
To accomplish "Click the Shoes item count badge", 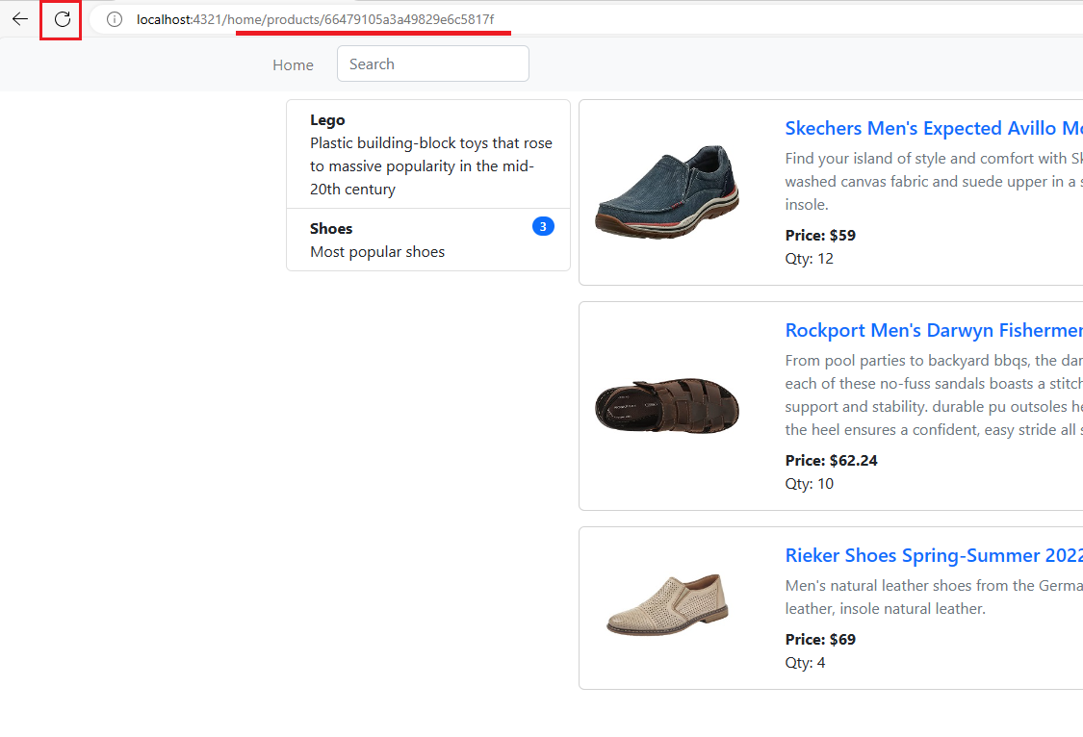I will tap(543, 226).
